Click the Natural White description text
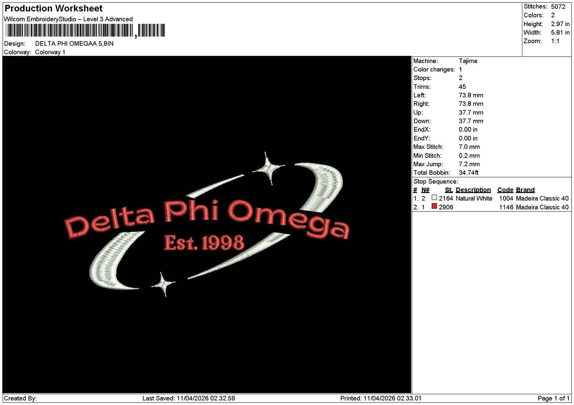This screenshot has width=574, height=405. [x=474, y=198]
